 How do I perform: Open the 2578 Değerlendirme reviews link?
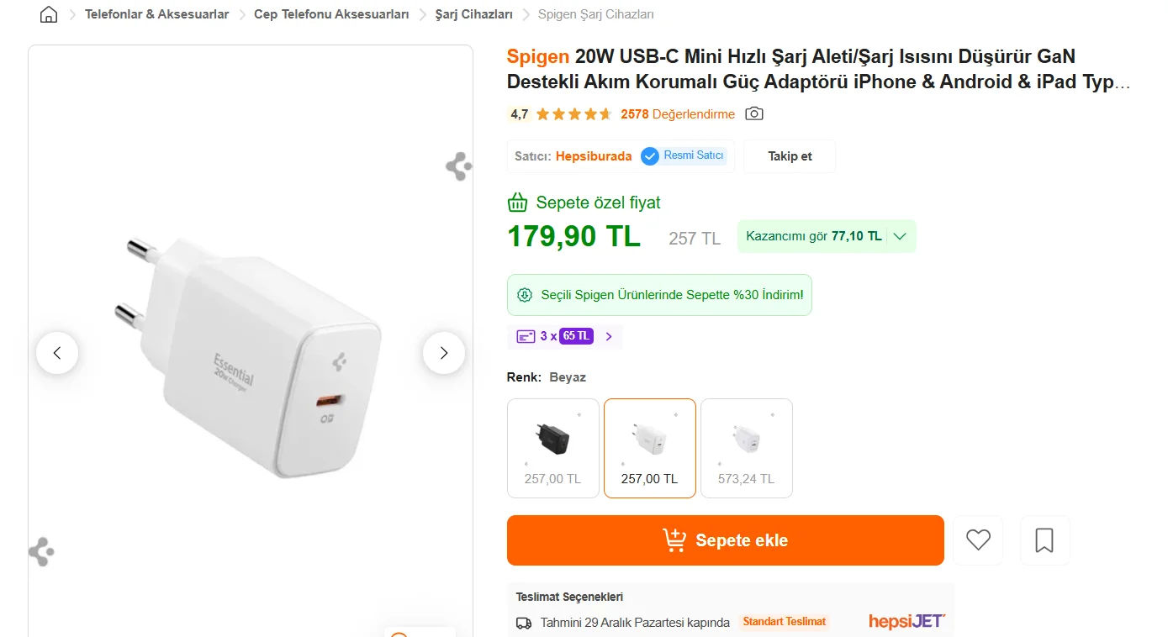(678, 114)
